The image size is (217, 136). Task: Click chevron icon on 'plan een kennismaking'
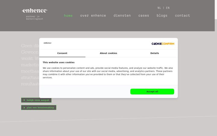pyautogui.click(x=24, y=108)
